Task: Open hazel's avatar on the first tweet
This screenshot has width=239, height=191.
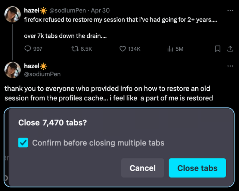Action: (x=12, y=14)
